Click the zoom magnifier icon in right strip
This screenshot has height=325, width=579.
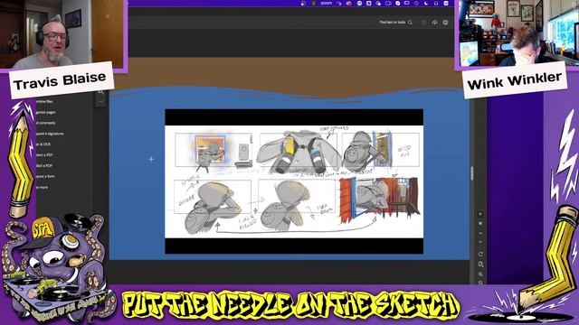point(480,274)
